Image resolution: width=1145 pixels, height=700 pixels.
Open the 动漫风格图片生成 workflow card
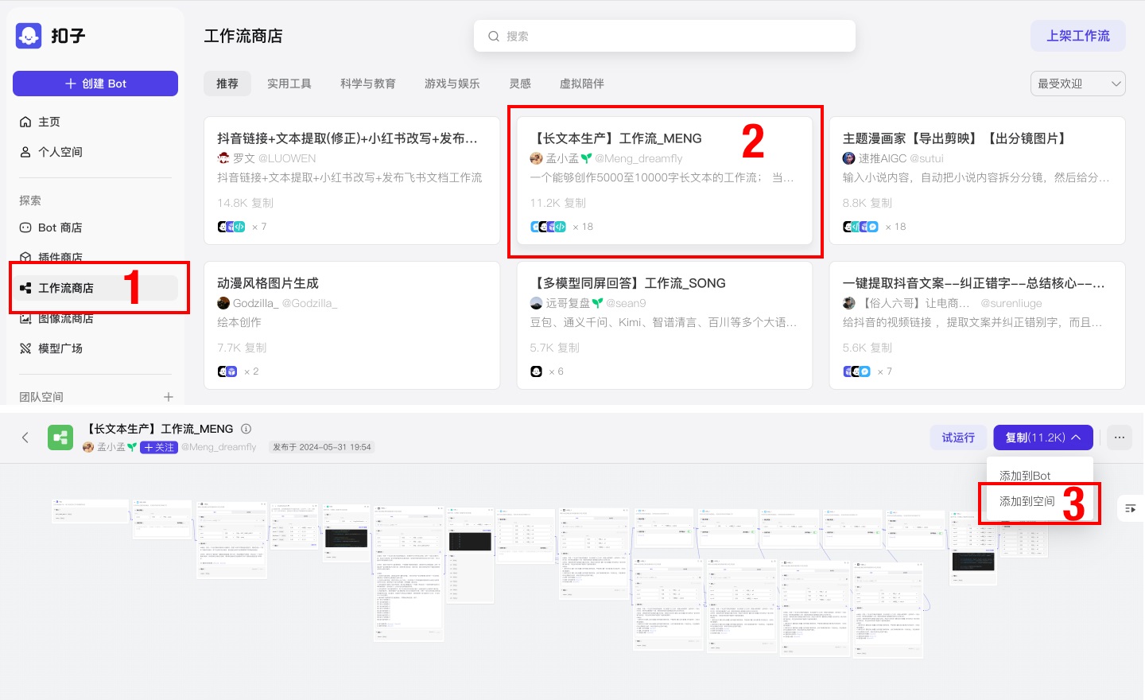point(351,325)
